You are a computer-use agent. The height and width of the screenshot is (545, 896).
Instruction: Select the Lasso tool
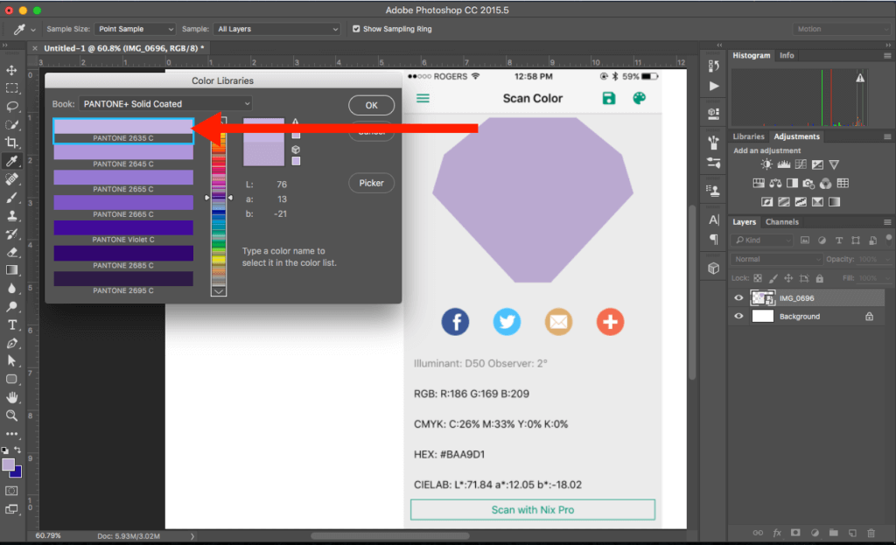tap(11, 107)
